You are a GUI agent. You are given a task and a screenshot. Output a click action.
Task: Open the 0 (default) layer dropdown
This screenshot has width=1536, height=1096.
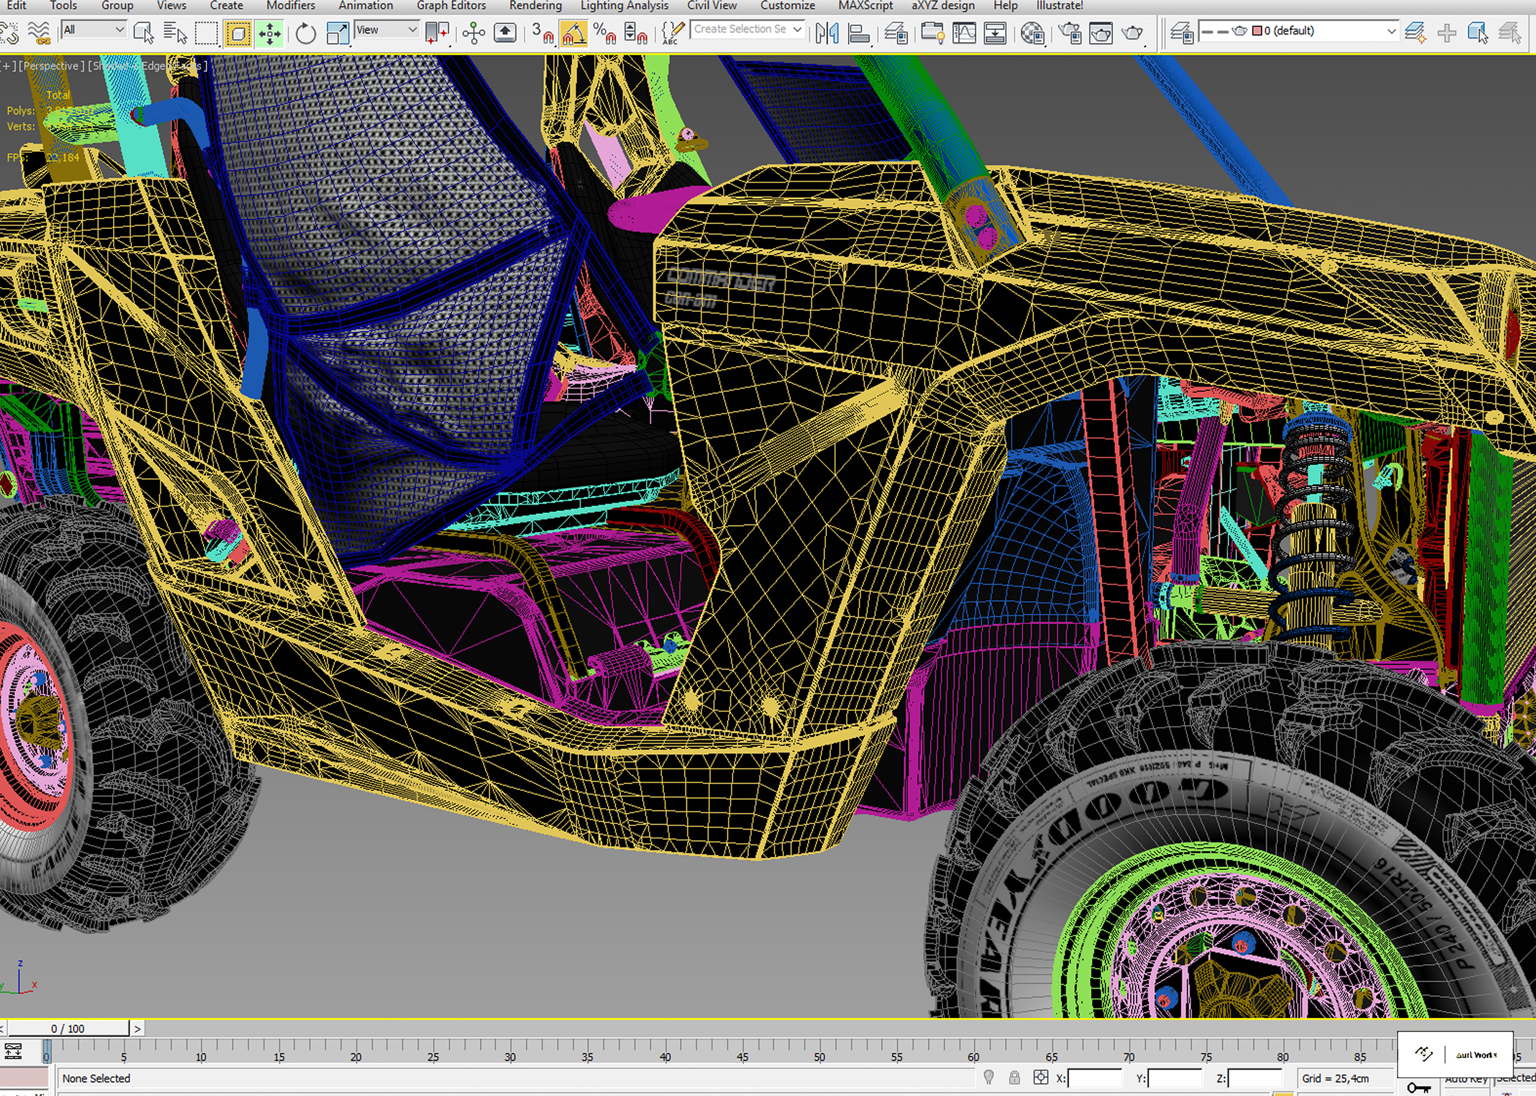[x=1298, y=31]
